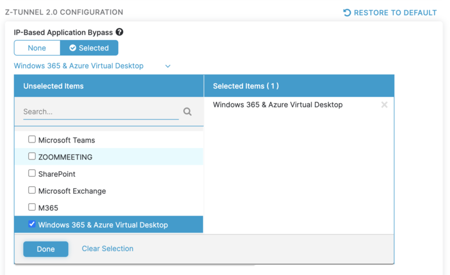This screenshot has height=275, width=450.
Task: Collapse the application dropdown chevron
Action: point(168,66)
